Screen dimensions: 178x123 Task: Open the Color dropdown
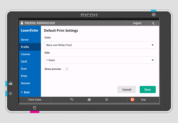coord(100,45)
